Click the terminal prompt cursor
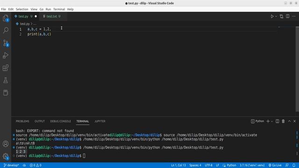The height and width of the screenshot is (168, 299). [84, 156]
